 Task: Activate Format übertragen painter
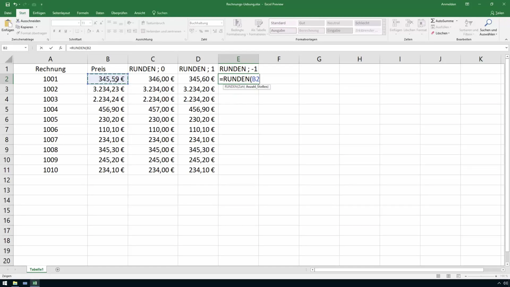tap(31, 33)
